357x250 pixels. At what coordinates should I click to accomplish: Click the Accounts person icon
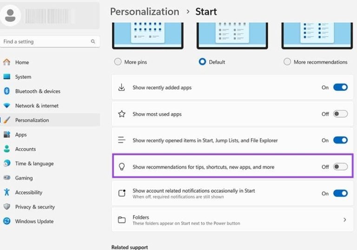(x=7, y=149)
